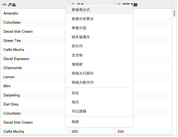Click 别名 in the context menu
The height and width of the screenshot is (137, 178).
click(x=99, y=93)
